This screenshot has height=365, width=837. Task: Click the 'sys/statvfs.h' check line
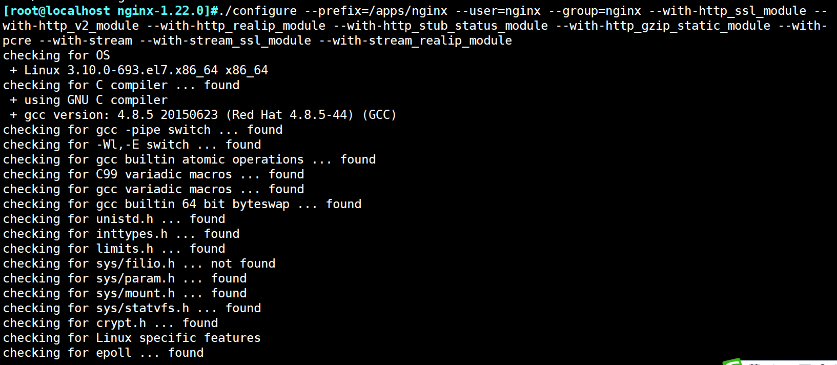(132, 308)
